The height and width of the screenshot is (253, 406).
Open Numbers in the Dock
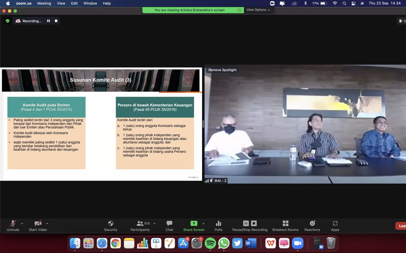pos(143,243)
